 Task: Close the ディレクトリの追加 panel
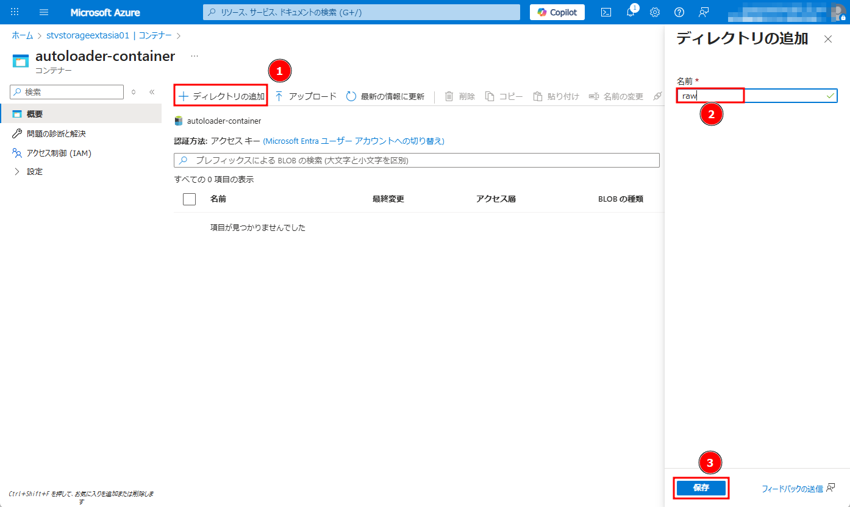point(827,39)
